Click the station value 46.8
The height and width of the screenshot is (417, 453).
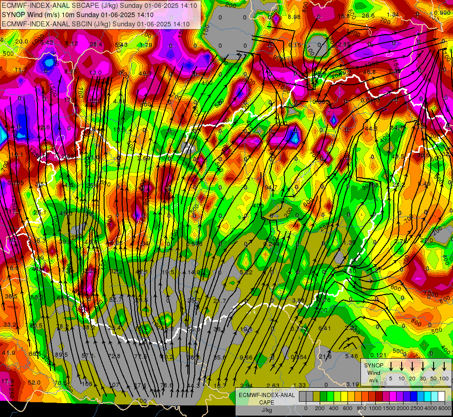[369, 72]
